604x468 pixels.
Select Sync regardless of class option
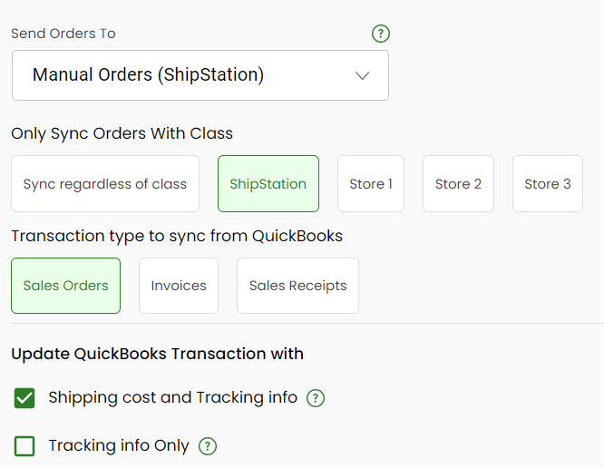(x=105, y=184)
